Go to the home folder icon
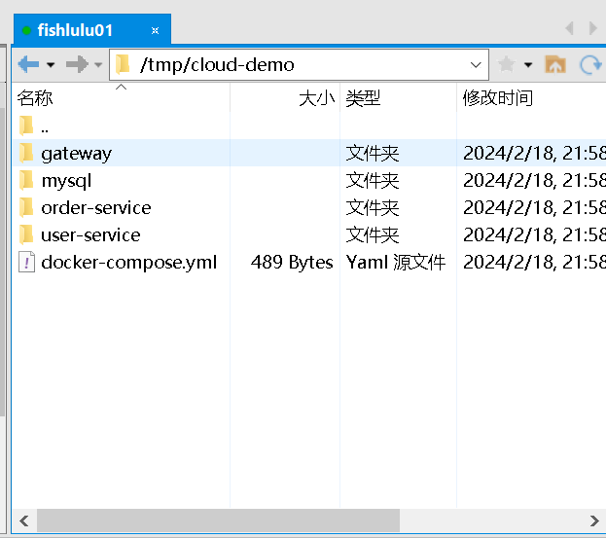The image size is (606, 538). pyautogui.click(x=554, y=65)
